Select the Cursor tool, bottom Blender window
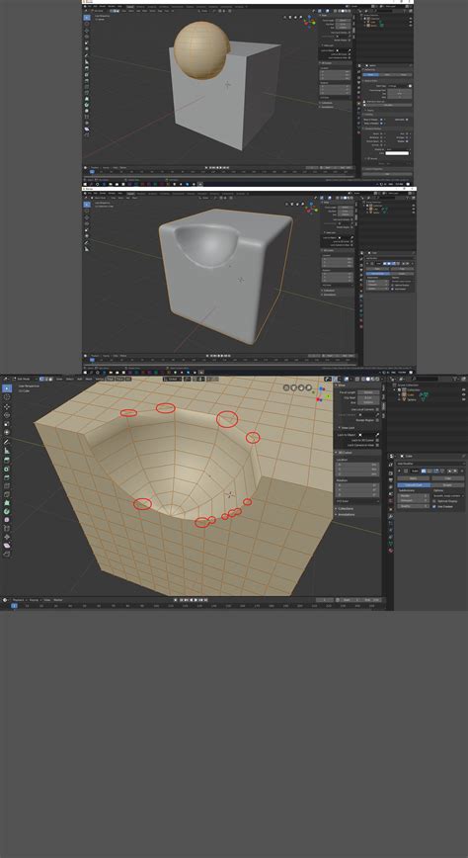 click(7, 397)
